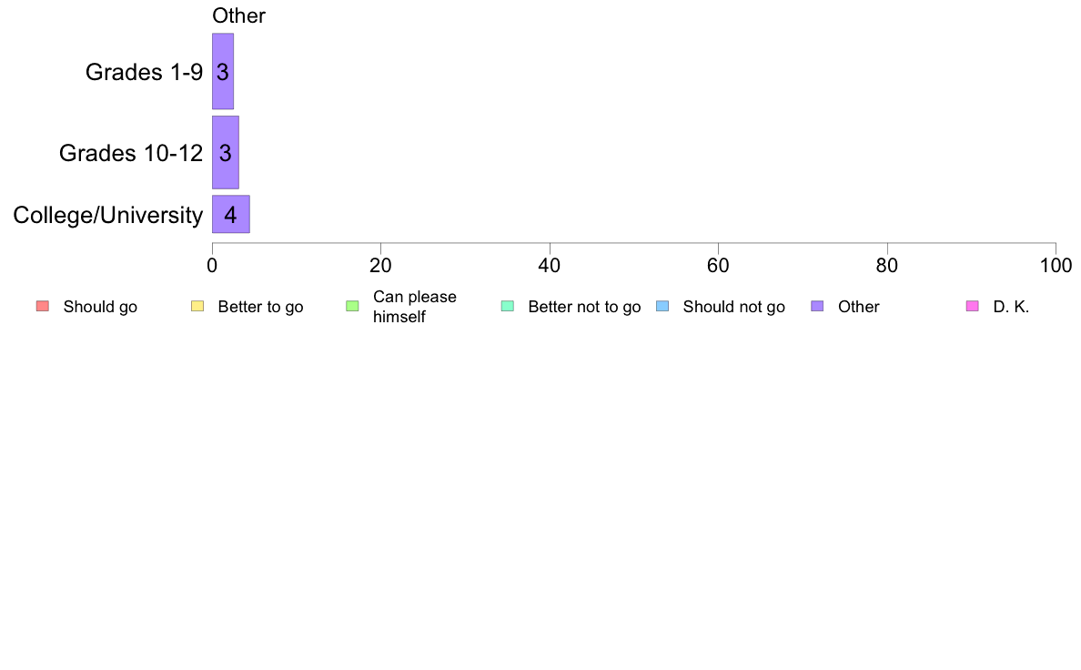Viewport: 1081px width, 670px height.
Task: Click the green Can please himself swatch
Action: click(x=352, y=307)
